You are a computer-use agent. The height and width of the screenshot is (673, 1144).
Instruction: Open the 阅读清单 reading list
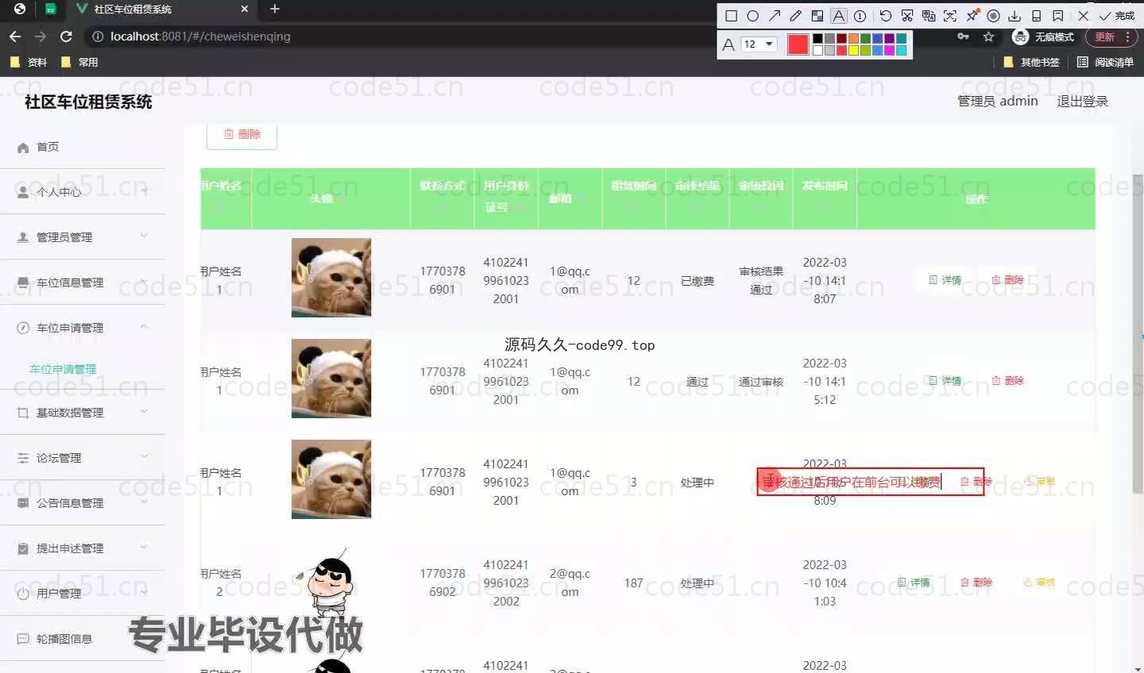[x=1105, y=62]
